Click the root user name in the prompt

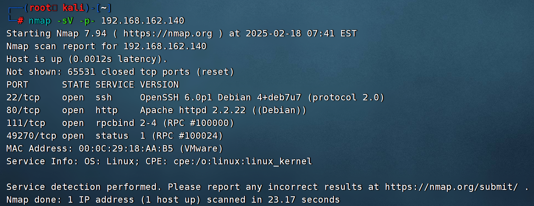[x=40, y=8]
